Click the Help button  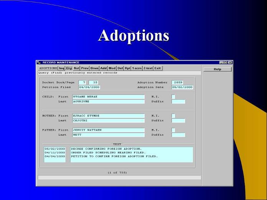click(x=217, y=69)
